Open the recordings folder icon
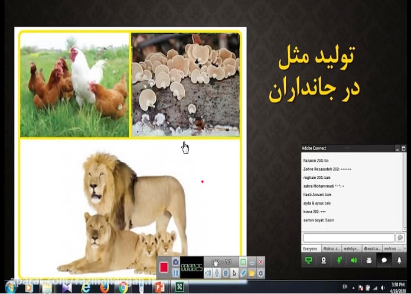The height and width of the screenshot is (294, 411). point(252,273)
